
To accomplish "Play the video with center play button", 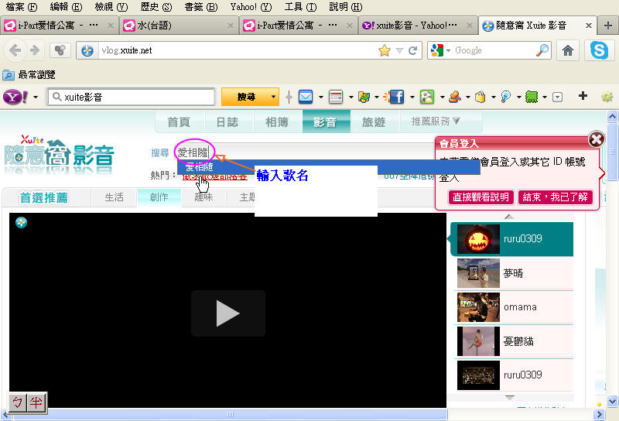I will (x=227, y=313).
